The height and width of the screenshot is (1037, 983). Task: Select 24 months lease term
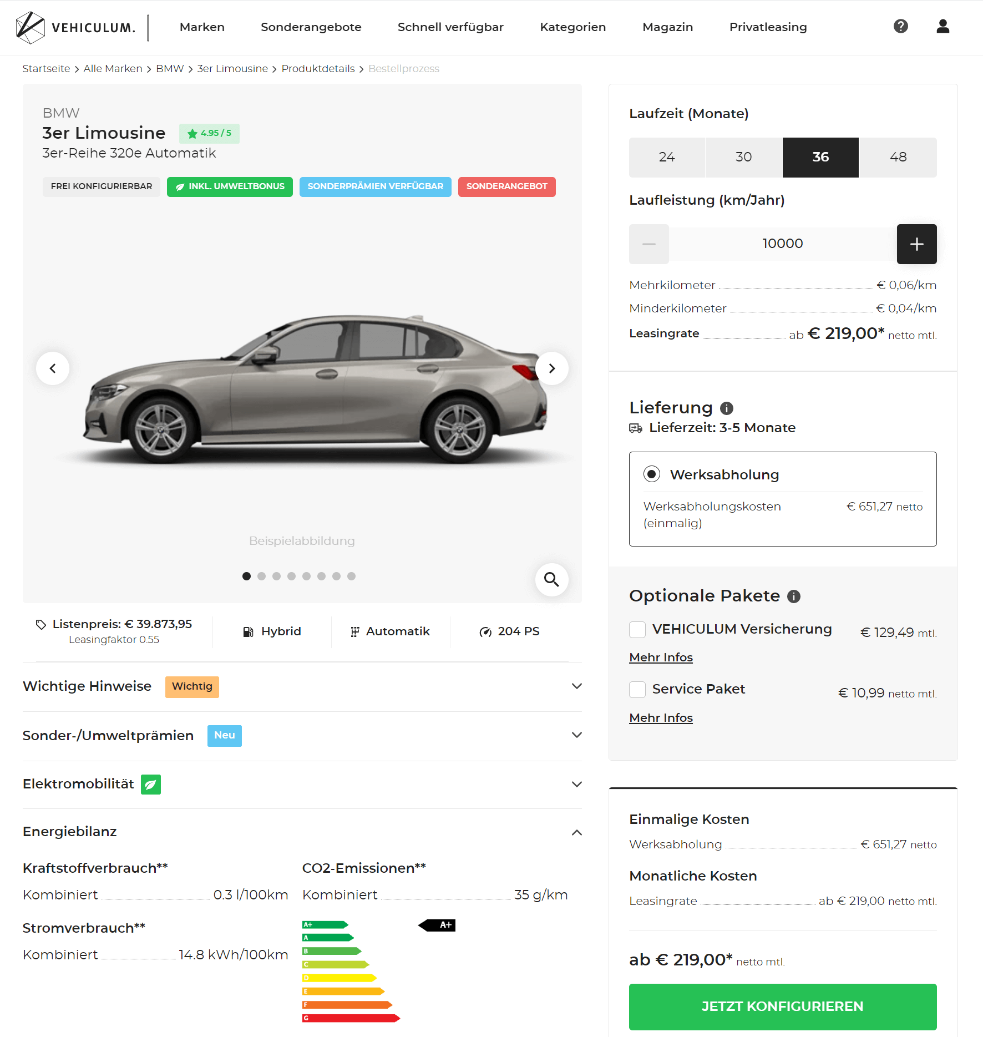pyautogui.click(x=667, y=158)
